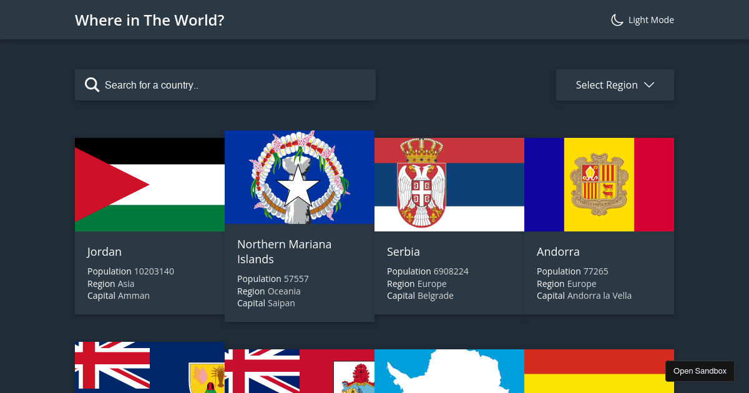Image resolution: width=749 pixels, height=393 pixels.
Task: Select the Jordan country name
Action: click(104, 252)
